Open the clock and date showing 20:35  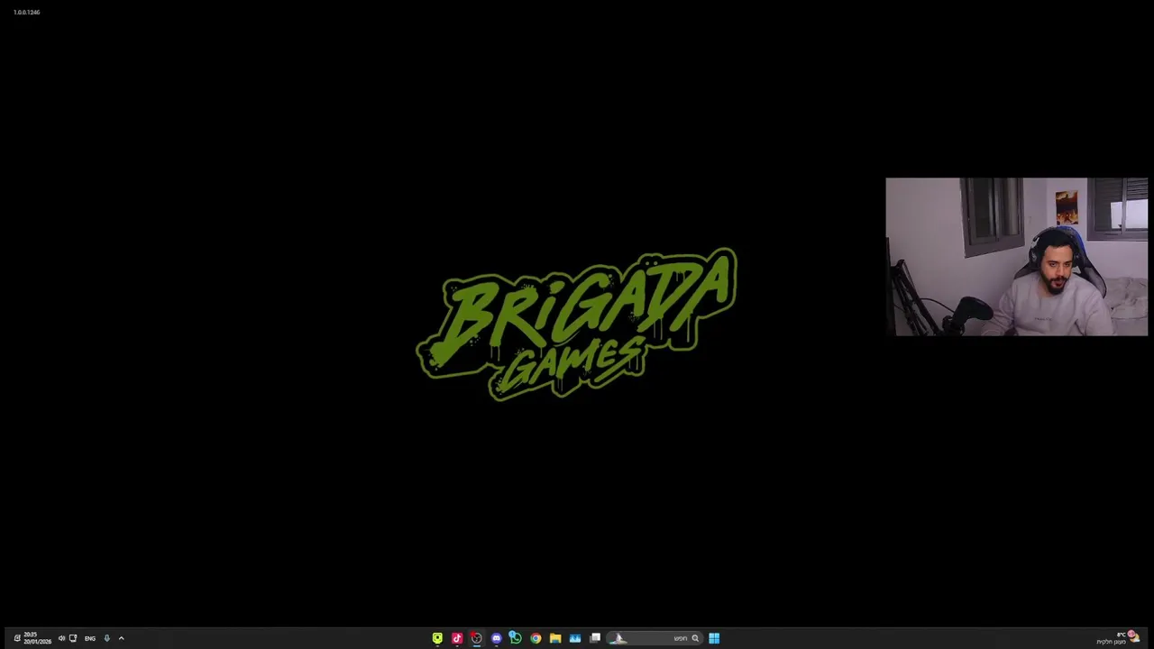[38, 638]
